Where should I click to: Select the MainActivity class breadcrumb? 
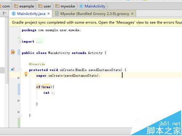[92, 6]
